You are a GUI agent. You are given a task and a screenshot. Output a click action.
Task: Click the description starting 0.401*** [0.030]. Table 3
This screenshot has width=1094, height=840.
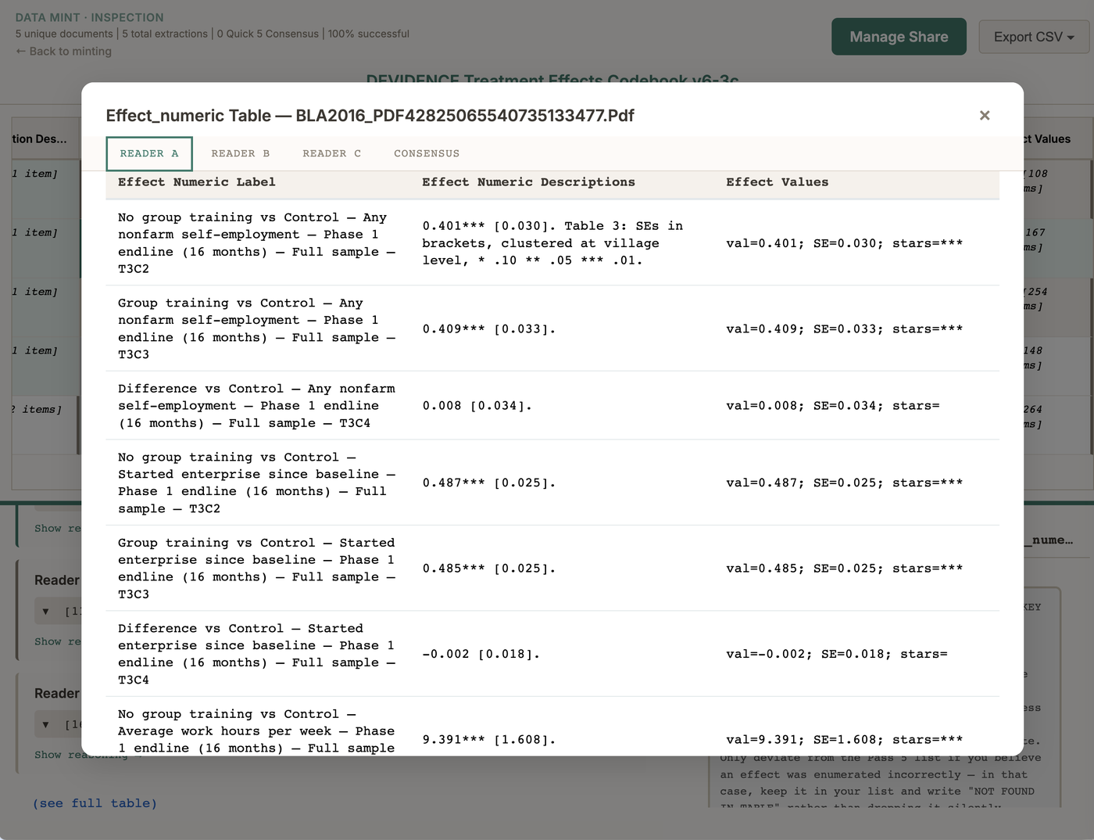[552, 243]
